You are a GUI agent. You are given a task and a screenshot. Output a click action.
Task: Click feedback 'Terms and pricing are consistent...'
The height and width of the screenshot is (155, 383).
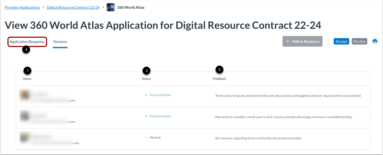tap(288, 96)
